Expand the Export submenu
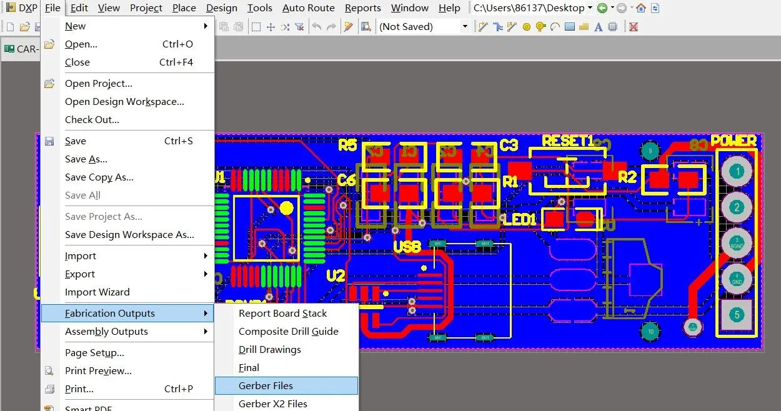 pos(128,274)
